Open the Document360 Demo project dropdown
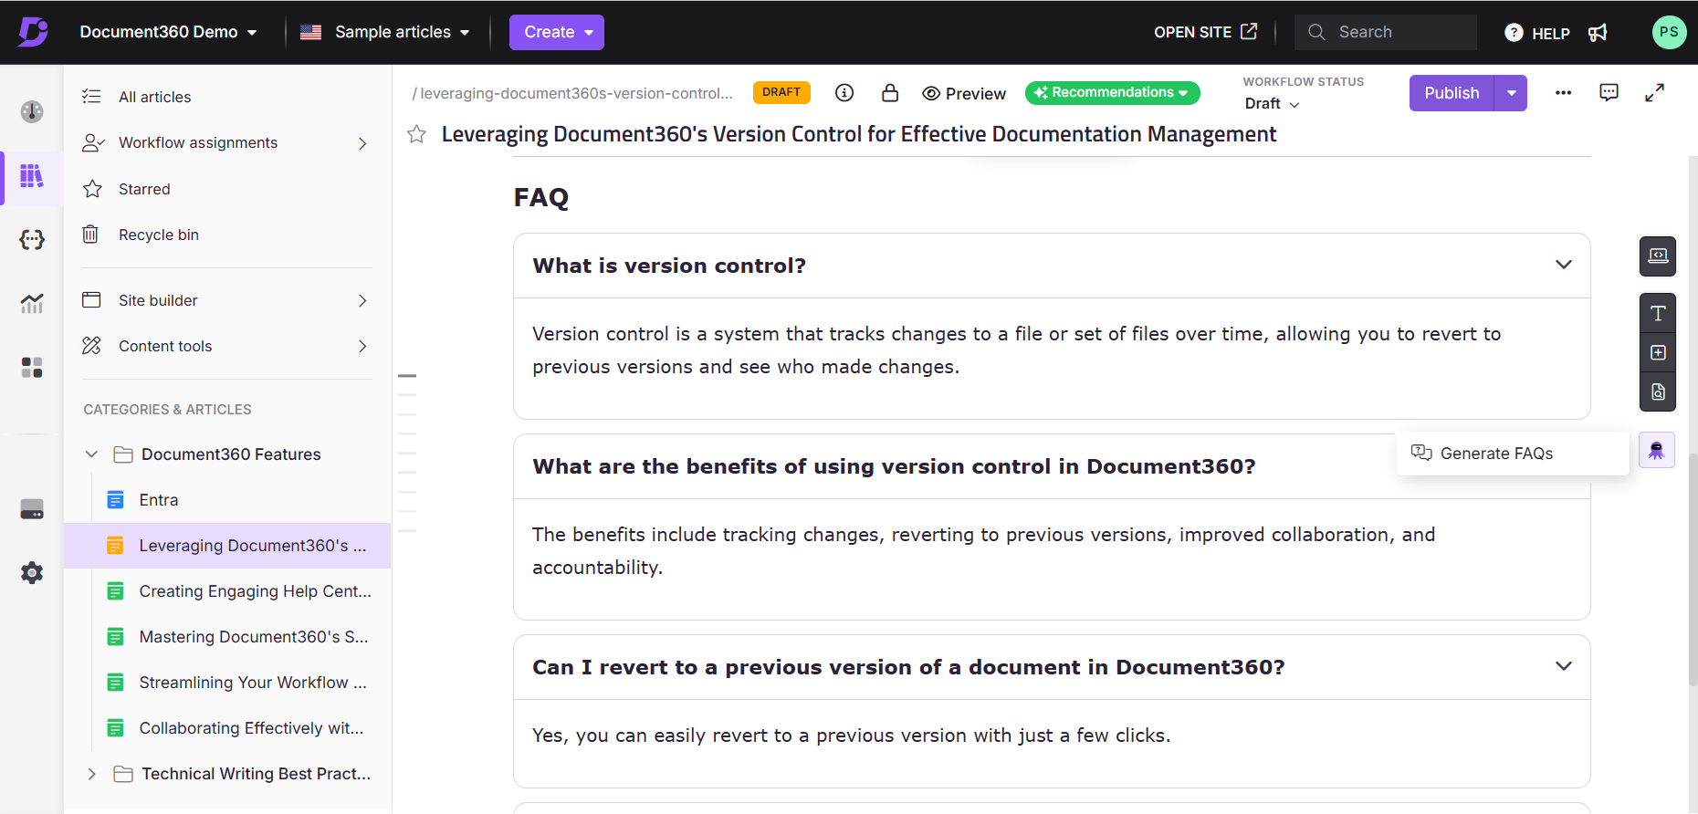This screenshot has height=814, width=1698. 168,32
